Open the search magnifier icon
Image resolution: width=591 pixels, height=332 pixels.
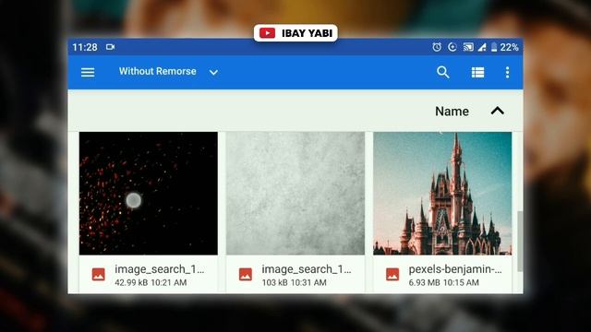click(x=443, y=72)
